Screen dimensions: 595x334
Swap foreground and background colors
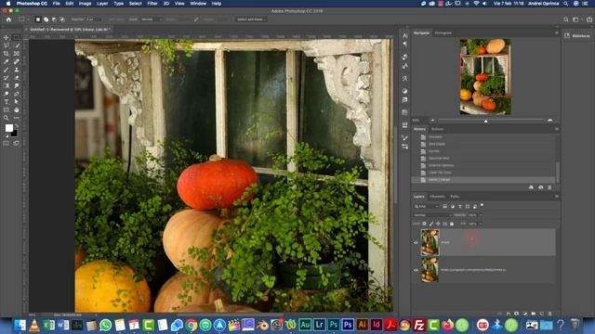tap(17, 125)
